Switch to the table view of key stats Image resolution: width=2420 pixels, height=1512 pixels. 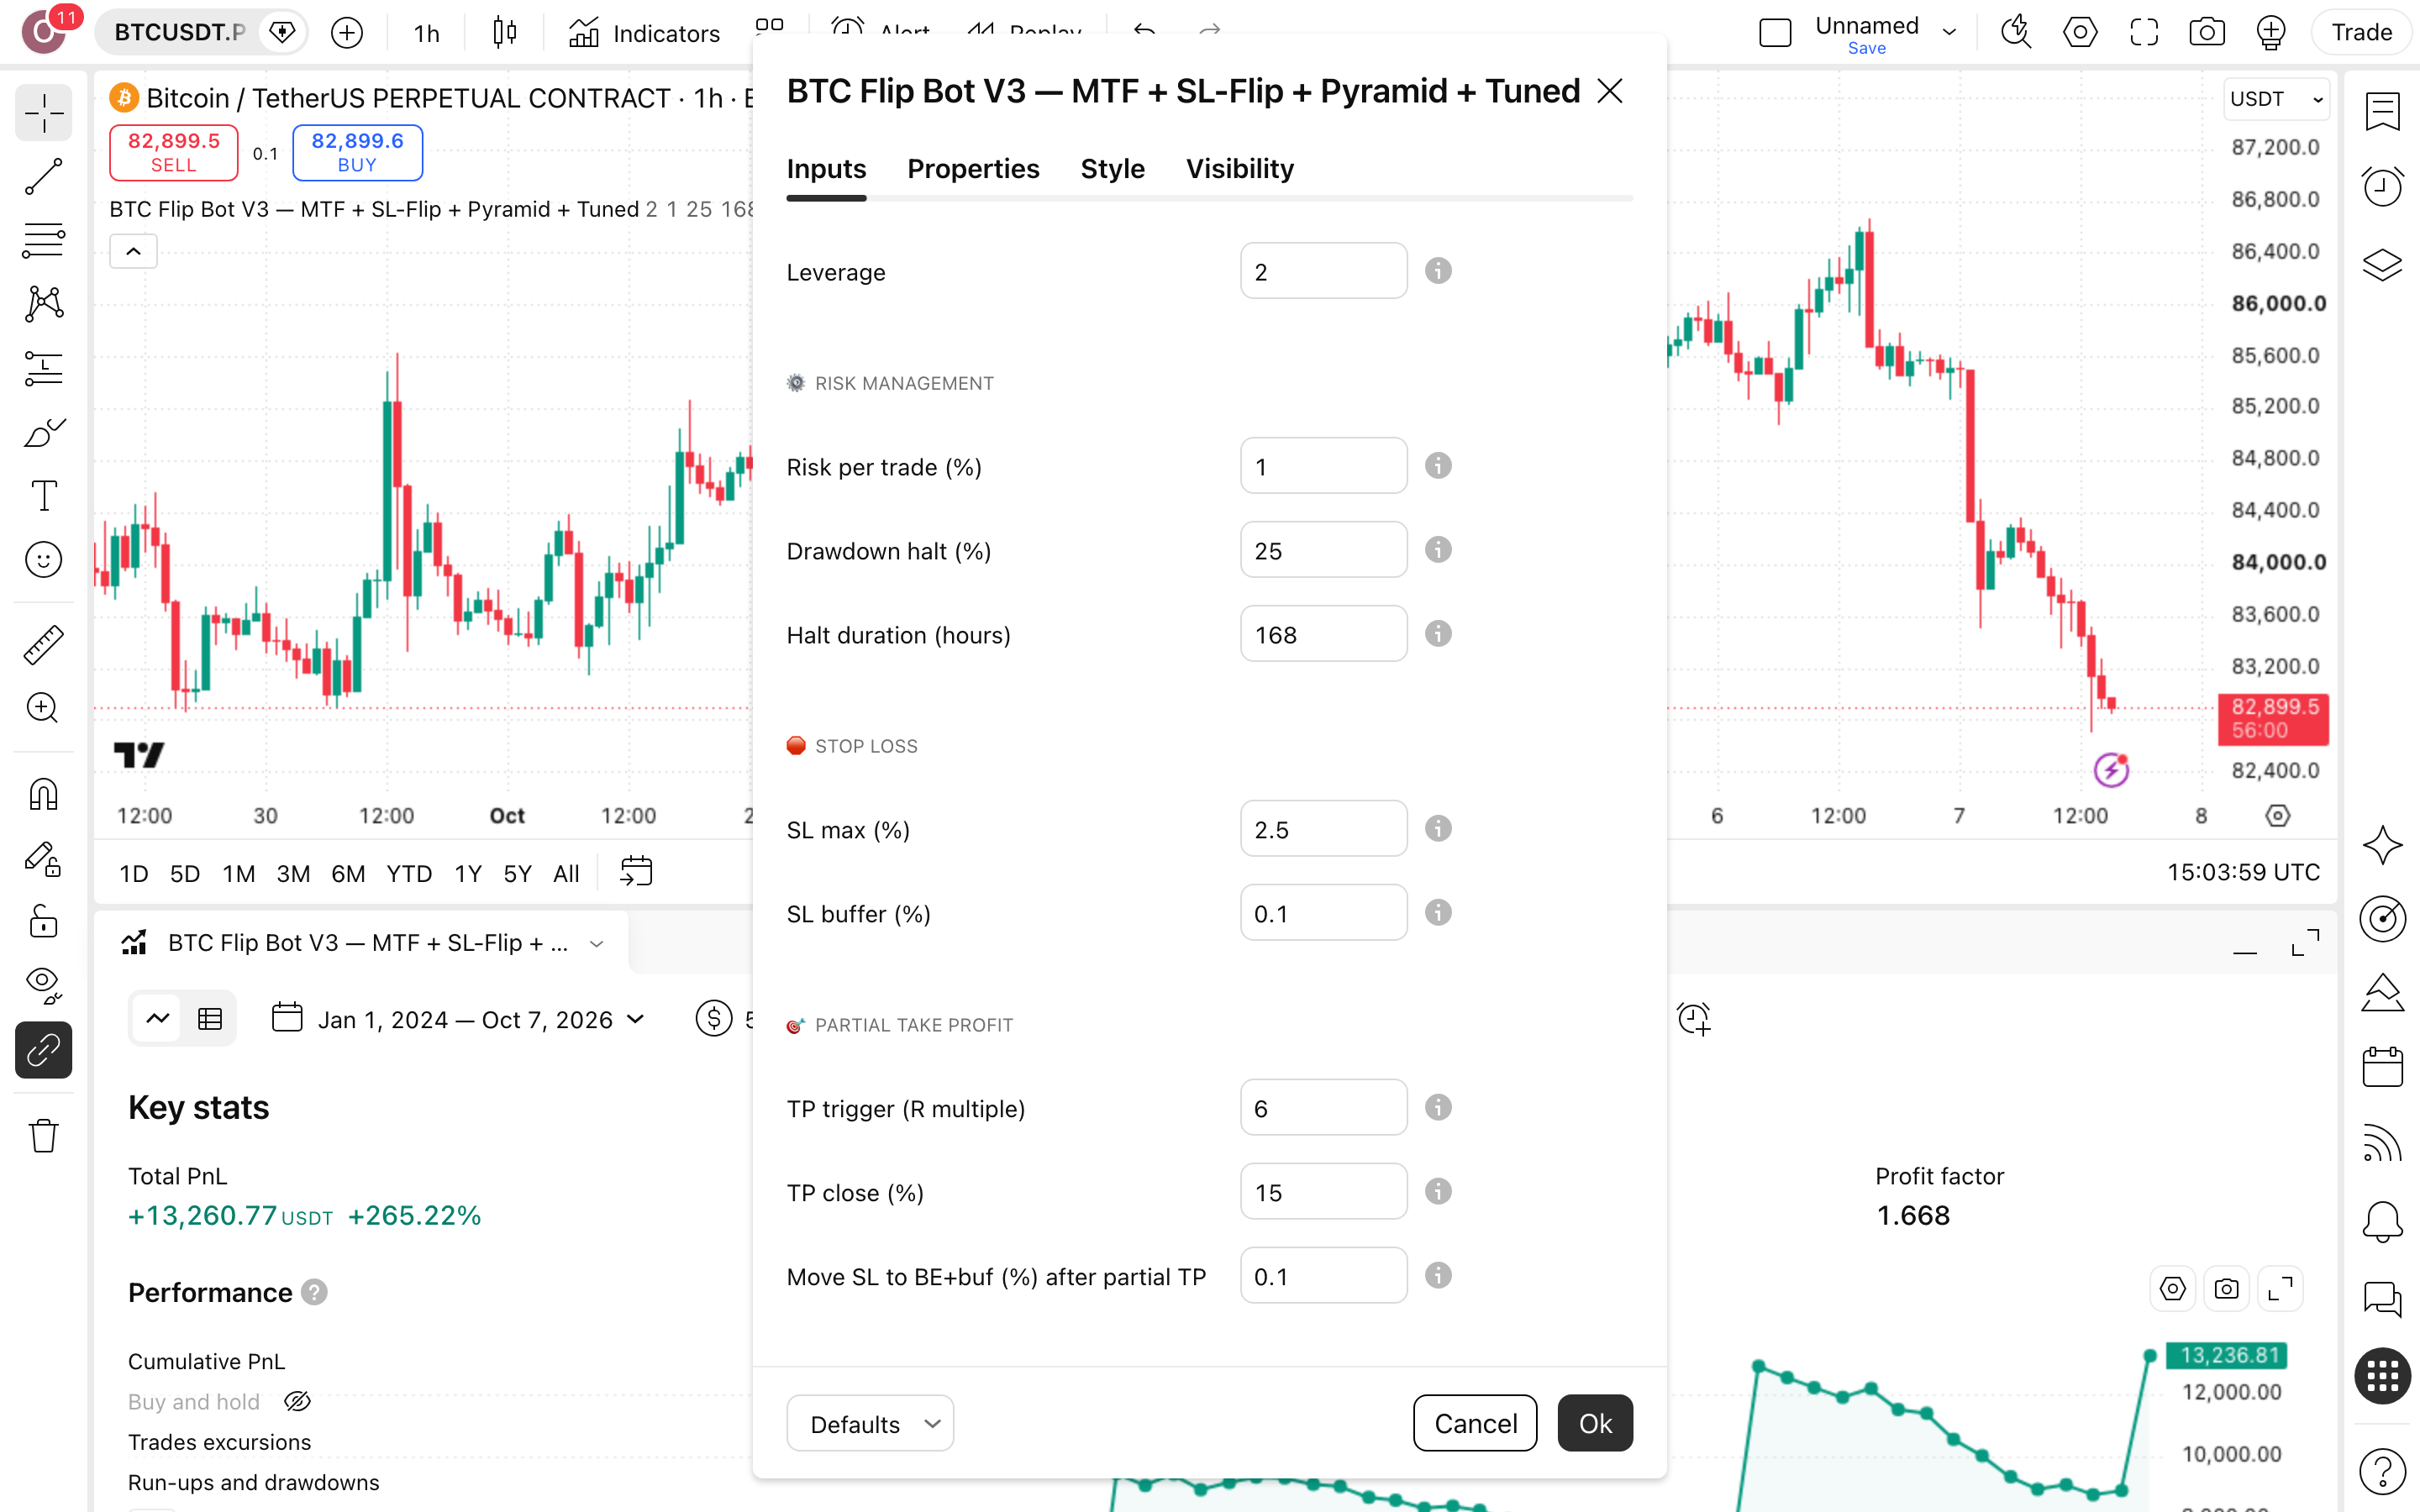tap(210, 1019)
